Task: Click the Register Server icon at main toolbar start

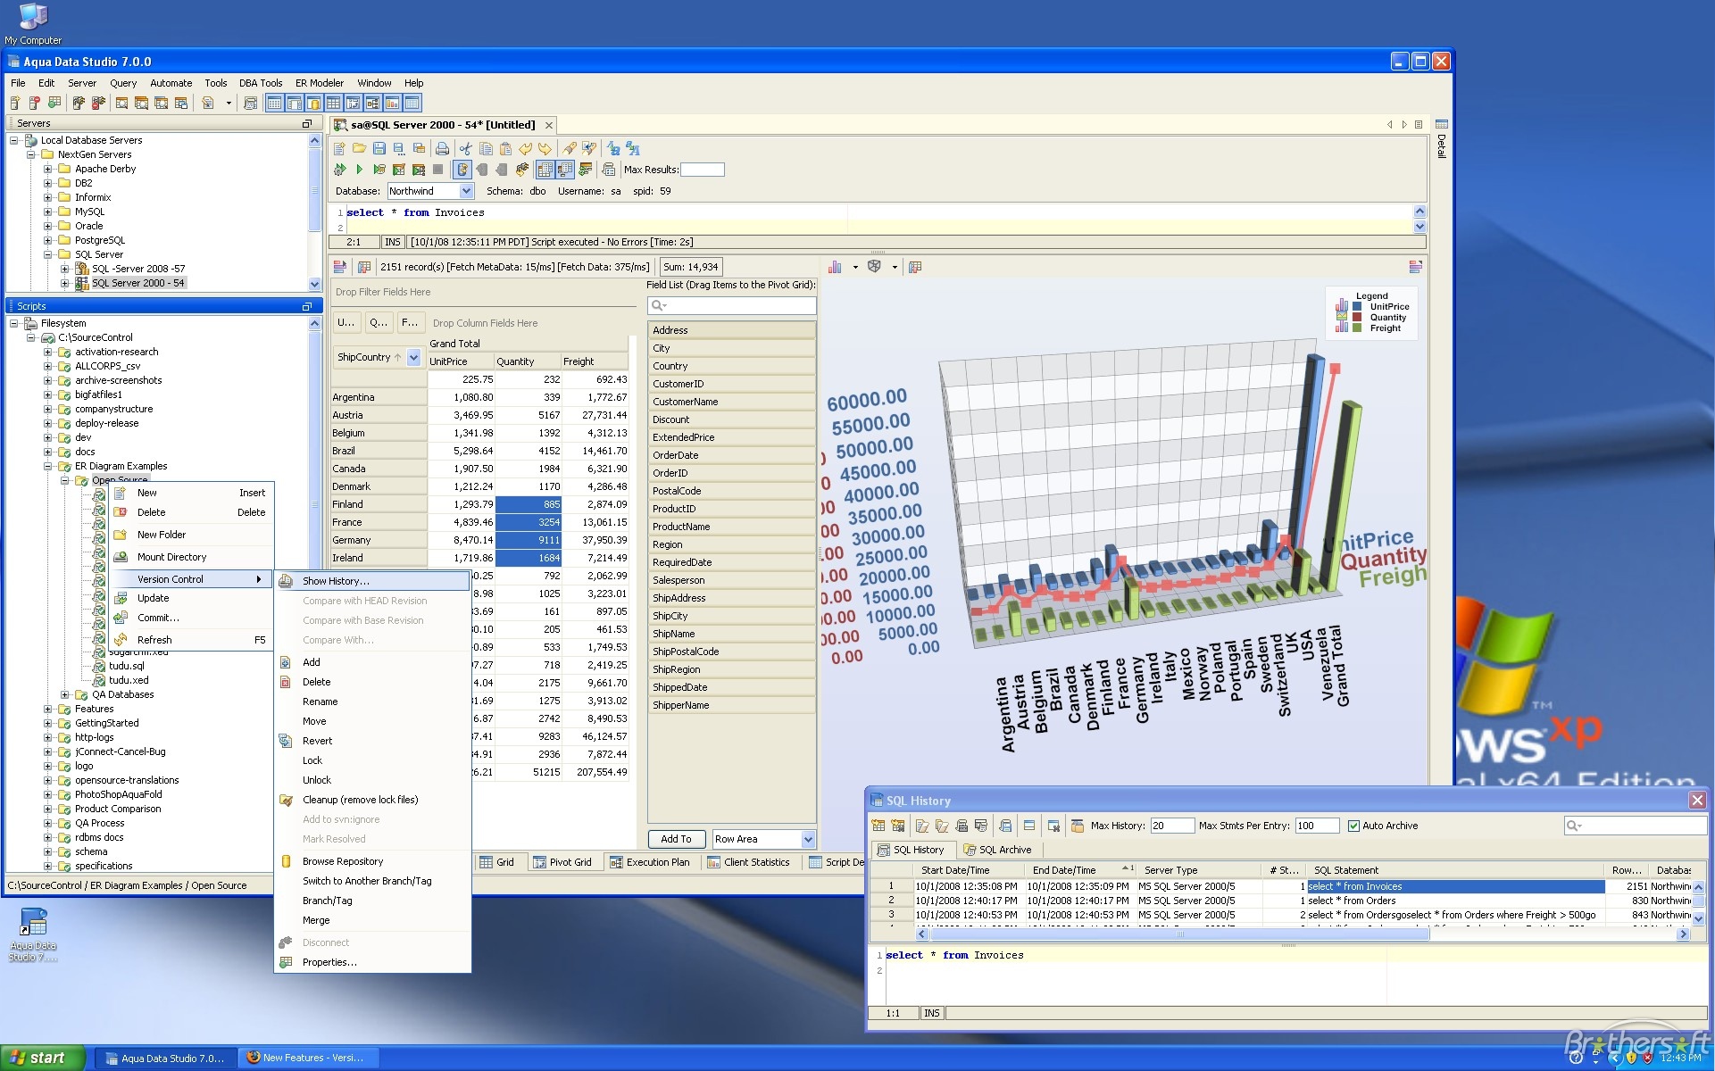Action: coord(15,104)
